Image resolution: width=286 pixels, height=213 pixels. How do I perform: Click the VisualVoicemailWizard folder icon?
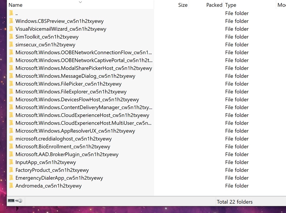(x=11, y=29)
